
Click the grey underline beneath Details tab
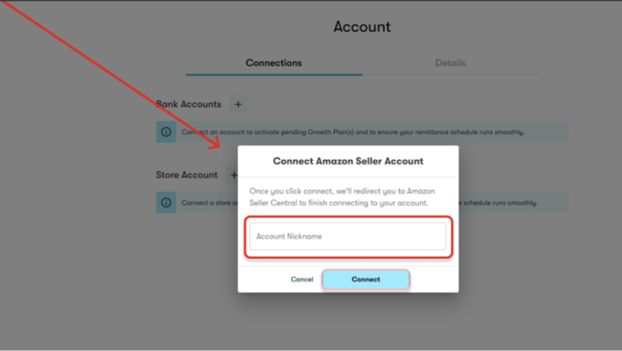(x=451, y=75)
